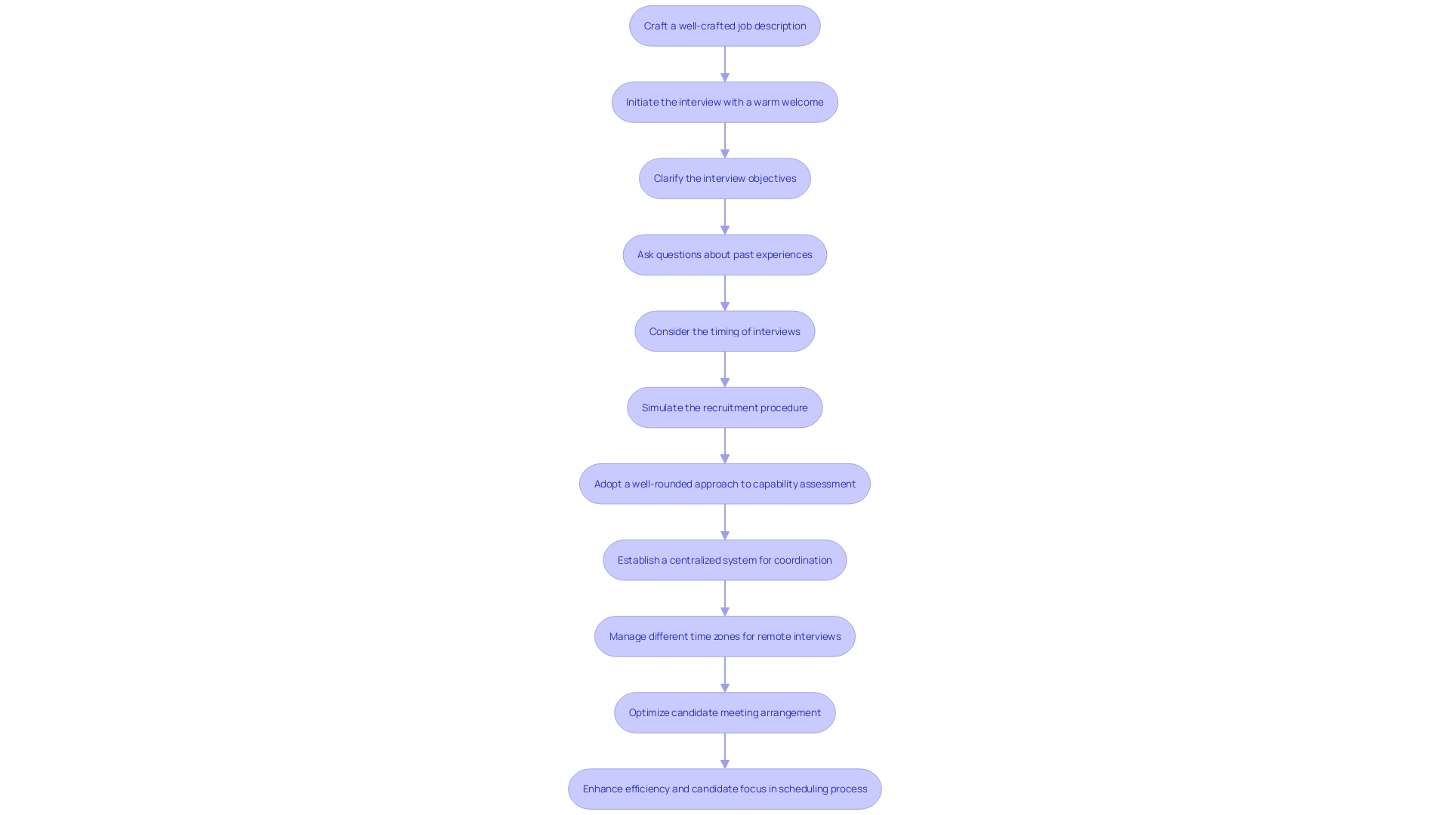This screenshot has width=1450, height=815.
Task: Toggle visibility of 'Manage different time zones' step
Action: [x=725, y=636]
